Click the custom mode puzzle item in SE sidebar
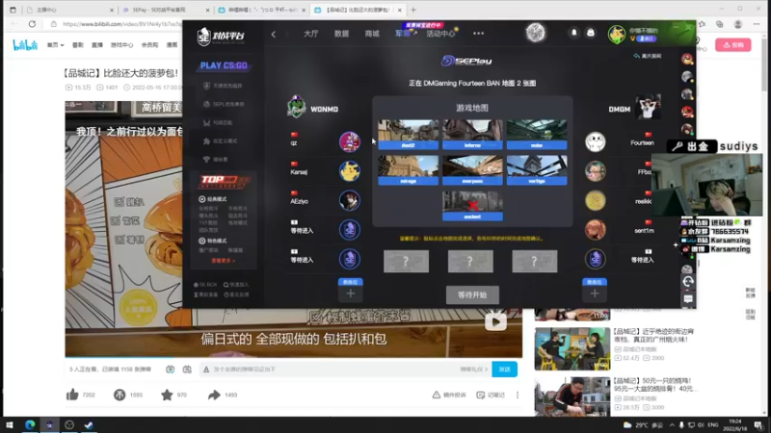The width and height of the screenshot is (771, 433). (222, 140)
